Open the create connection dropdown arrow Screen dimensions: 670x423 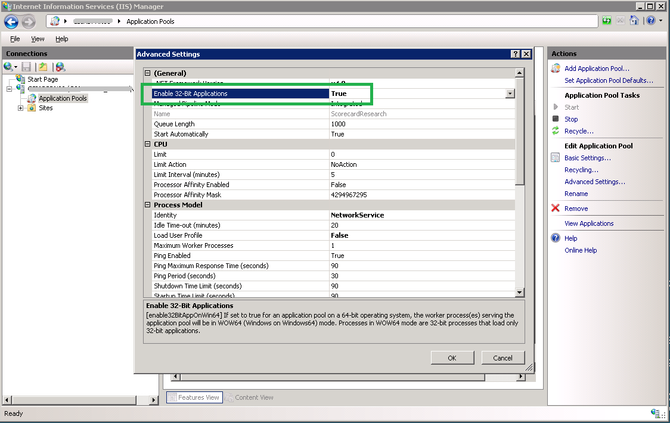point(16,67)
